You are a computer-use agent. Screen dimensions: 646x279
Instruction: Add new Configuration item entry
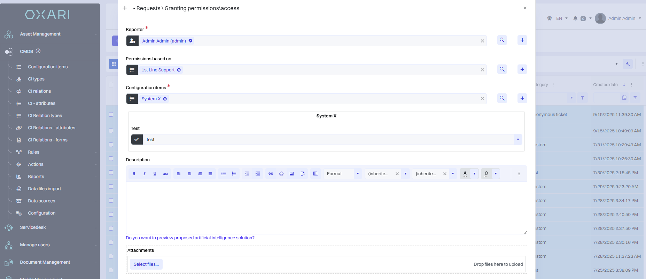click(522, 98)
